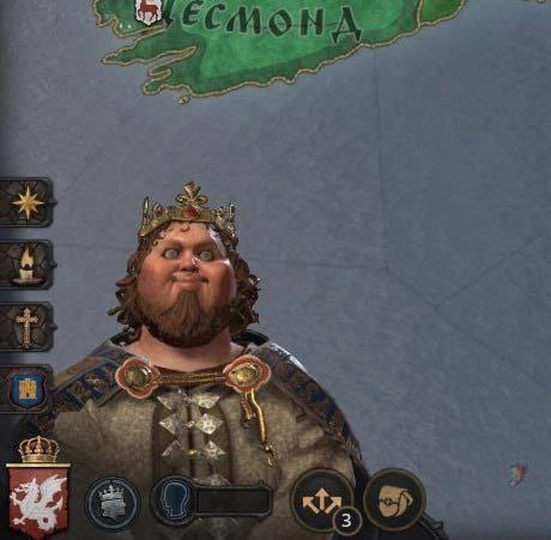Click the gold crown above the dragon shield

click(x=39, y=449)
